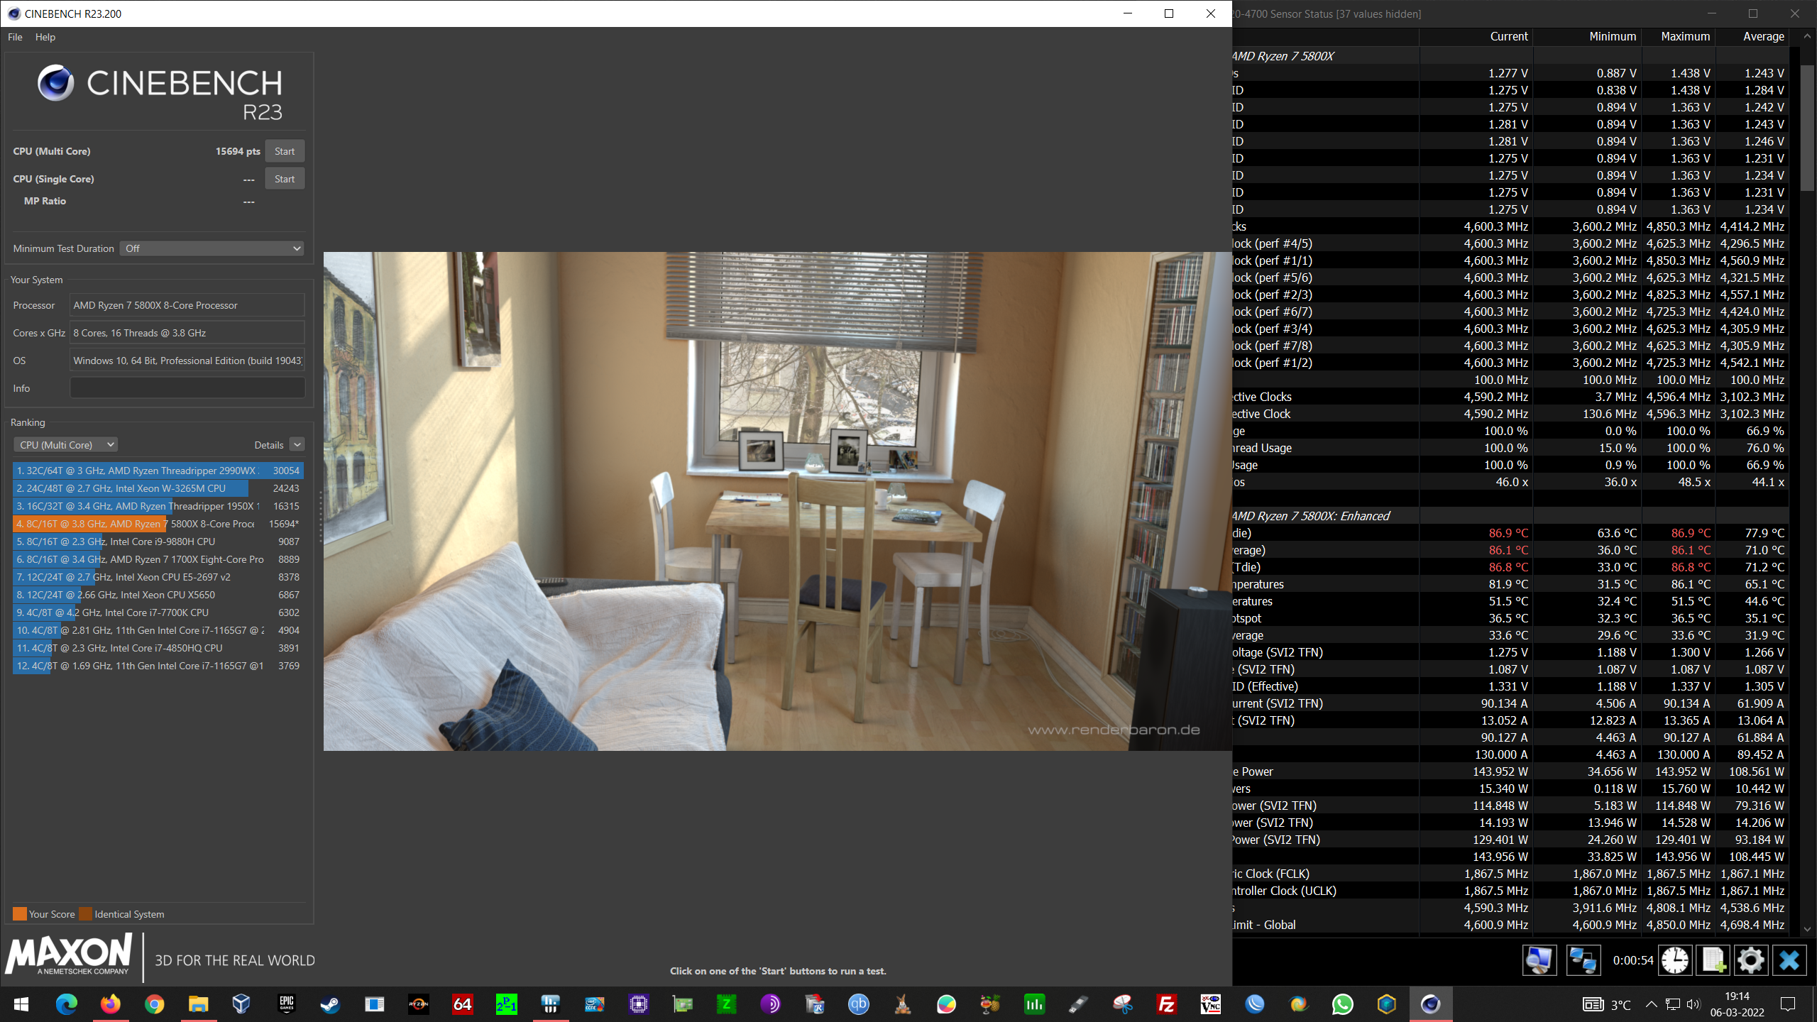This screenshot has width=1817, height=1022.
Task: Click the Info input field
Action: click(x=187, y=388)
